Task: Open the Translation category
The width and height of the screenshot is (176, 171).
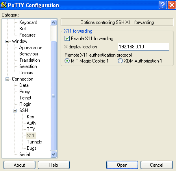Action: (x=30, y=60)
